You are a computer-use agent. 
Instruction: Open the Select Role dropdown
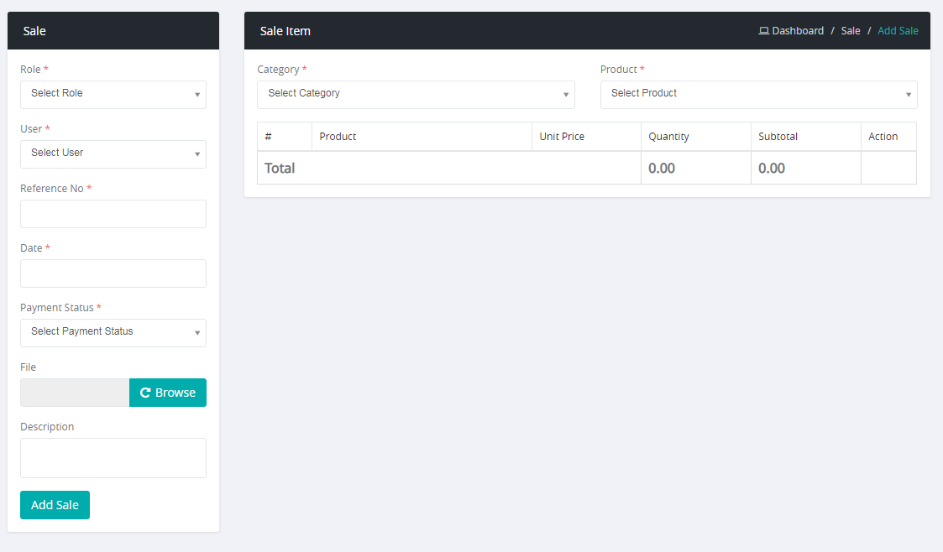(x=113, y=94)
